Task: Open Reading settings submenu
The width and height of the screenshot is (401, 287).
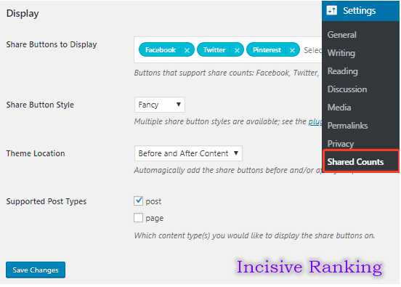Action: (343, 71)
